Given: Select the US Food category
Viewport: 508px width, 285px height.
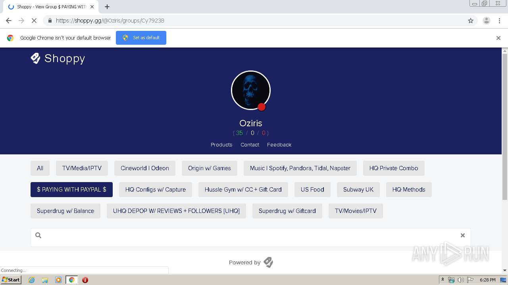Looking at the screenshot, I should coord(312,190).
